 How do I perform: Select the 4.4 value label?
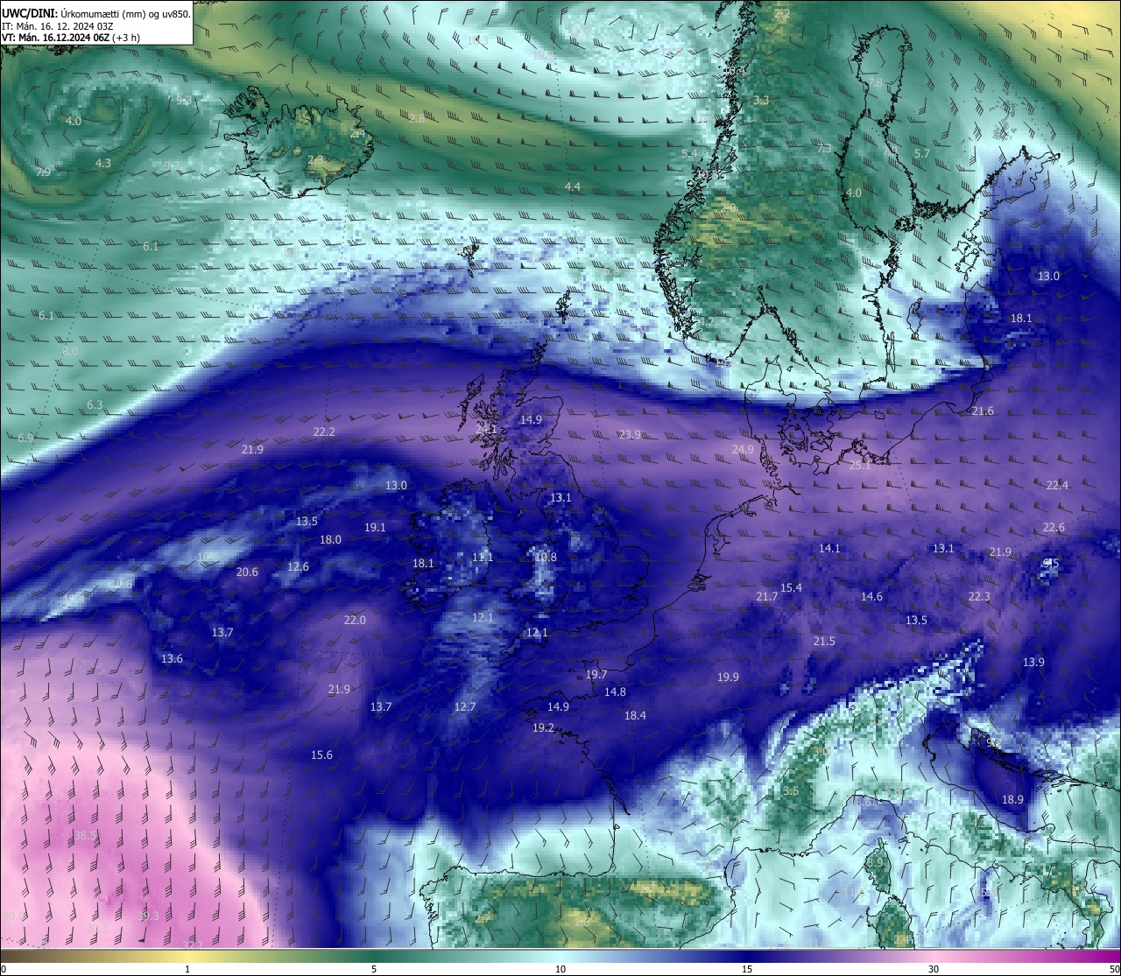tap(573, 186)
